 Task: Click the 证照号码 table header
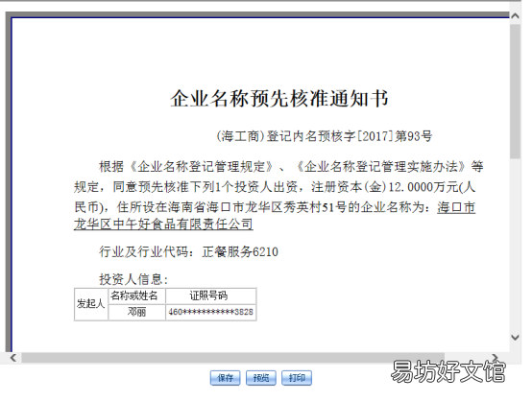click(x=210, y=296)
